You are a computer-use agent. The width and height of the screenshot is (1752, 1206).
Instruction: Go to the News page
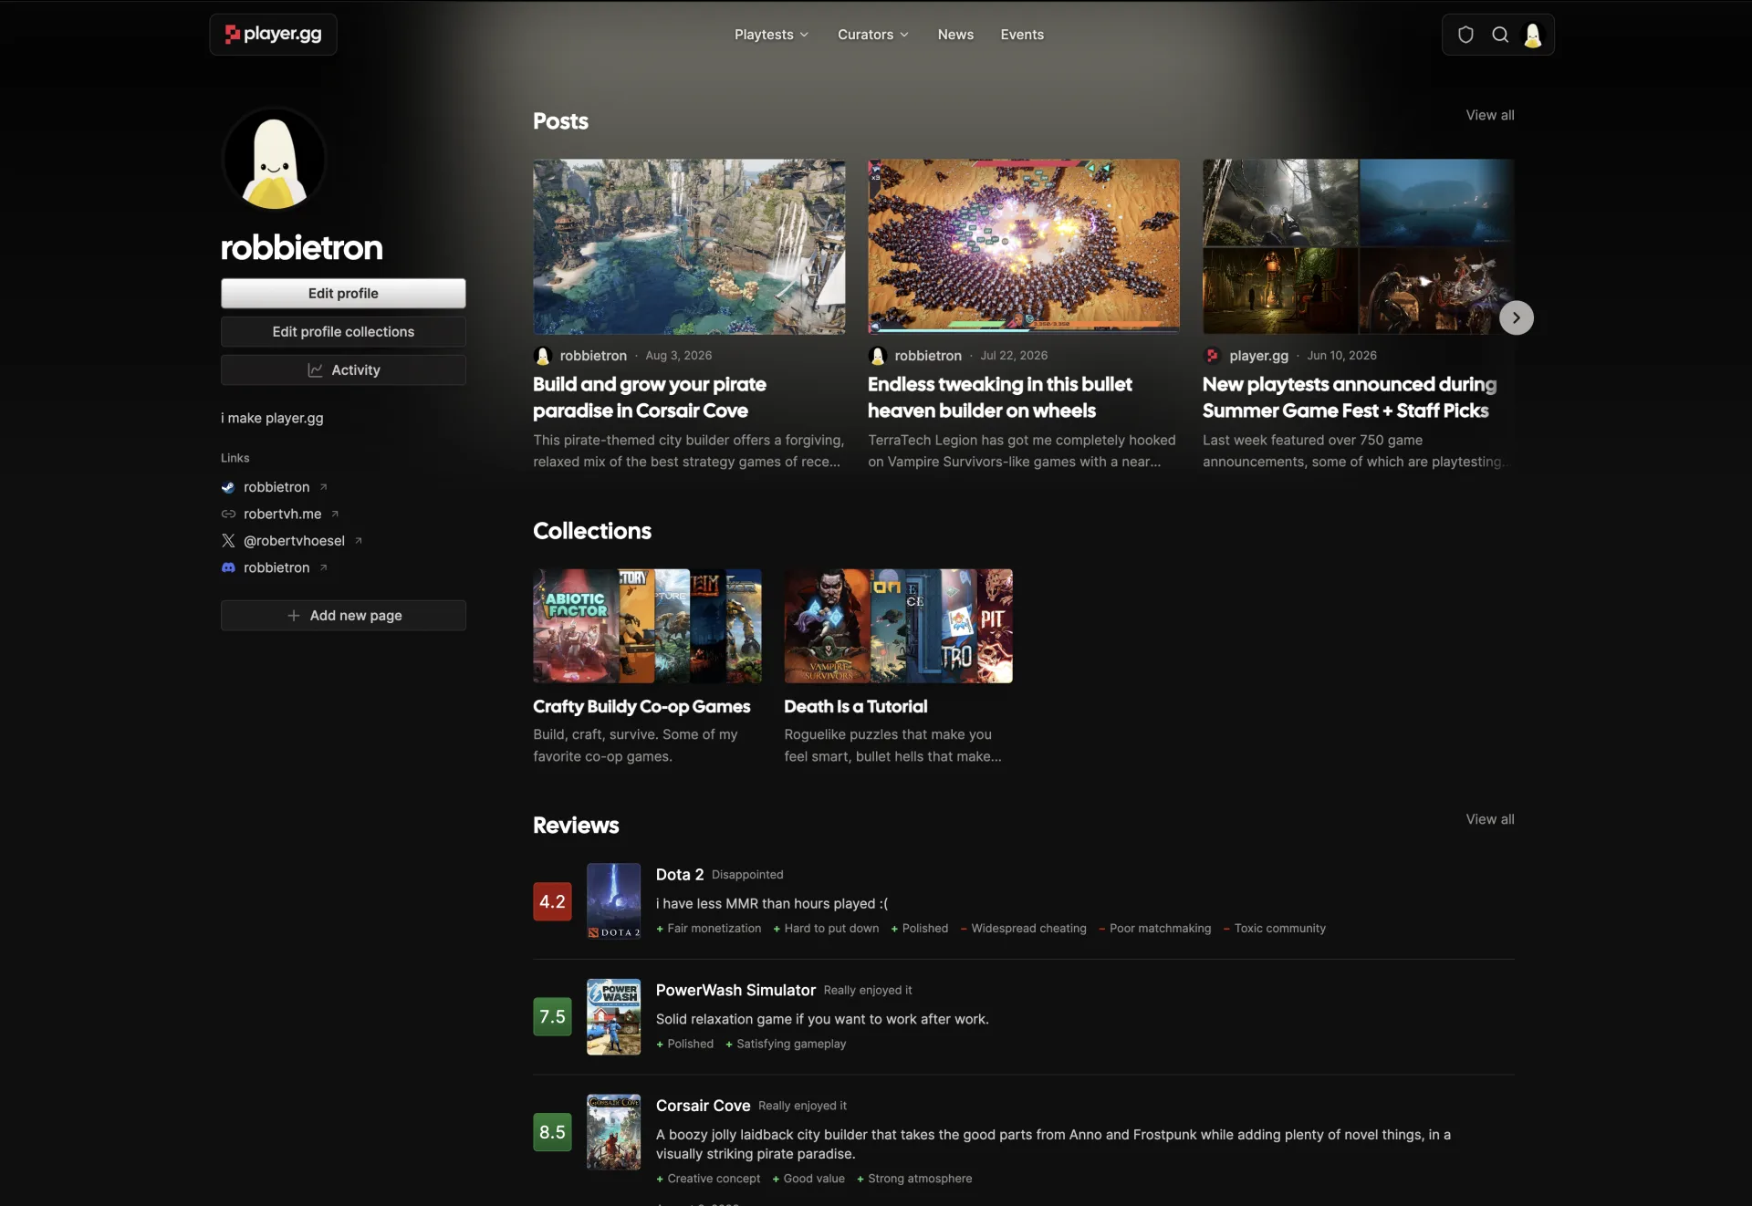pos(955,35)
